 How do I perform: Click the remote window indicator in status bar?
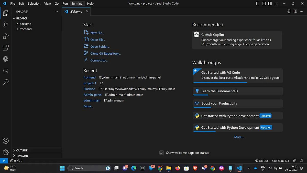[4, 161]
